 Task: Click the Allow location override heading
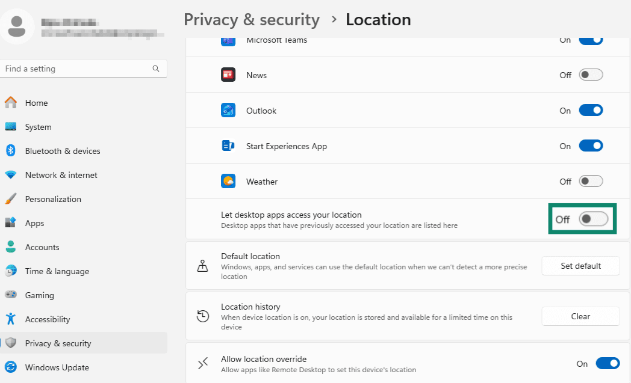(x=264, y=359)
